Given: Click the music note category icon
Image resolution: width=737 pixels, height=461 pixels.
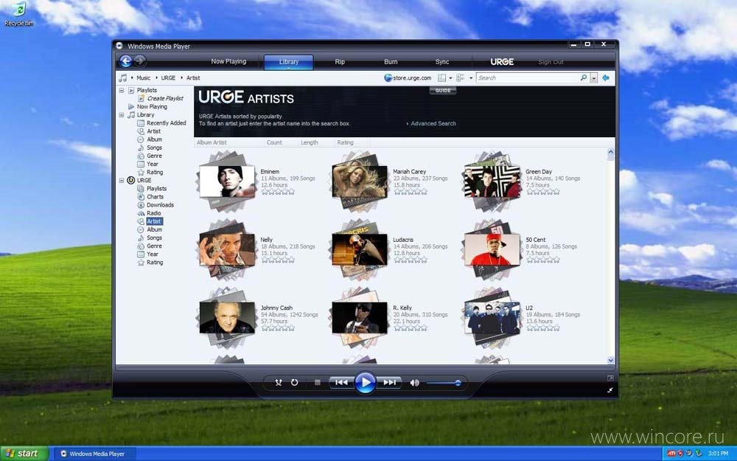Looking at the screenshot, I should tap(123, 77).
